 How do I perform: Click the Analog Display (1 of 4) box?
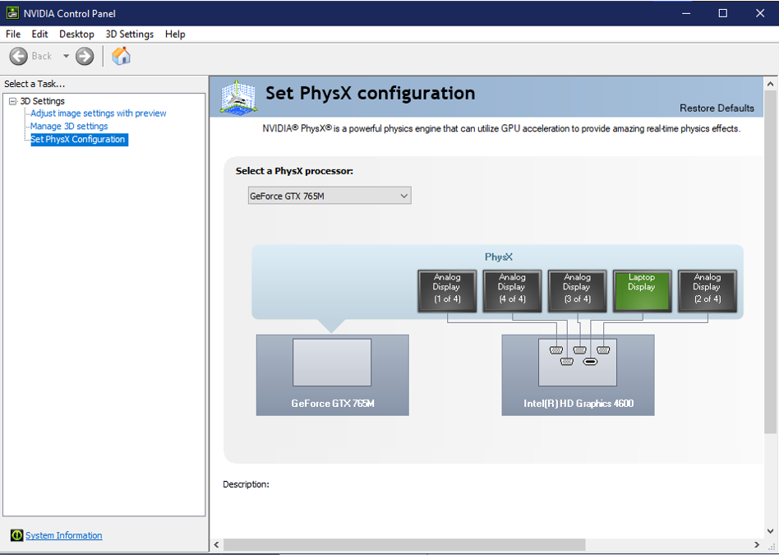447,291
